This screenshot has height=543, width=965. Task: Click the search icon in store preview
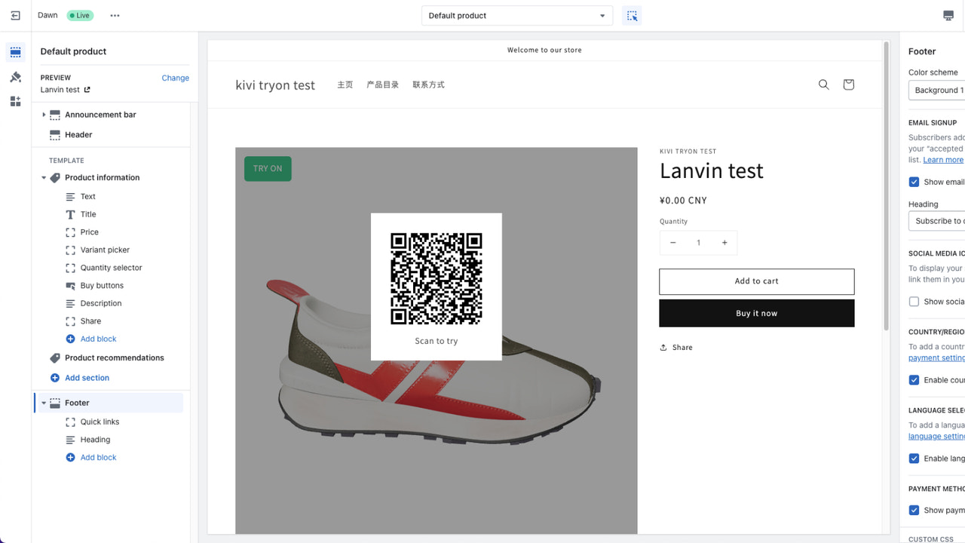(x=823, y=84)
